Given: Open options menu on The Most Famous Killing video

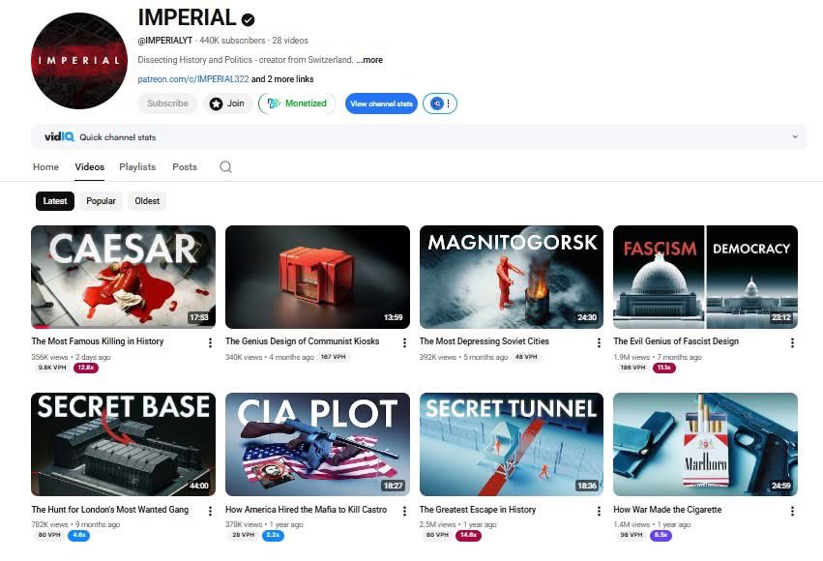Looking at the screenshot, I should [211, 343].
